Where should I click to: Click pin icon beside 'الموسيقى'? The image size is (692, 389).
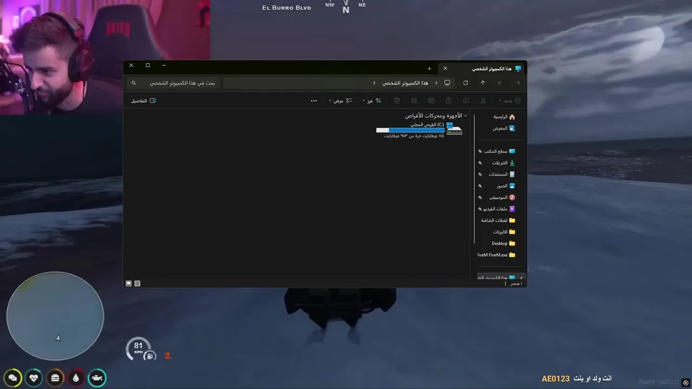click(480, 197)
